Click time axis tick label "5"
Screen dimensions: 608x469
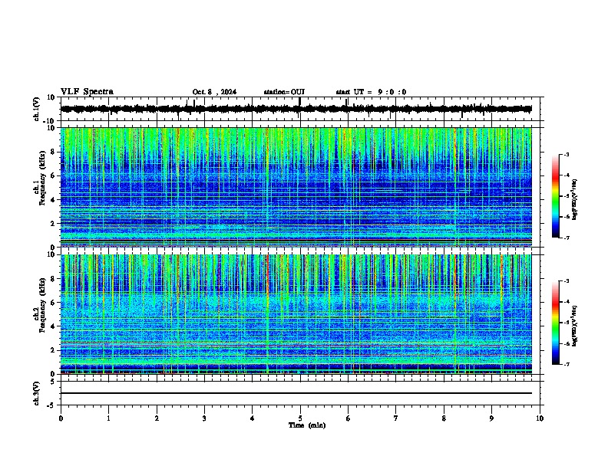coord(300,418)
